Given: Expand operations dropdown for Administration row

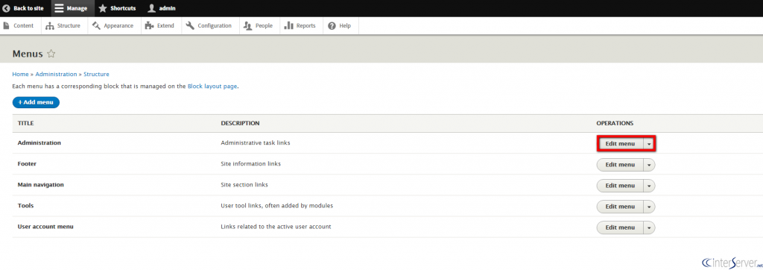Looking at the screenshot, I should pyautogui.click(x=649, y=144).
